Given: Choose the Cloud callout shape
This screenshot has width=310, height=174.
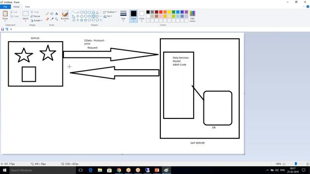Looking at the screenshot, I should coord(97,20).
